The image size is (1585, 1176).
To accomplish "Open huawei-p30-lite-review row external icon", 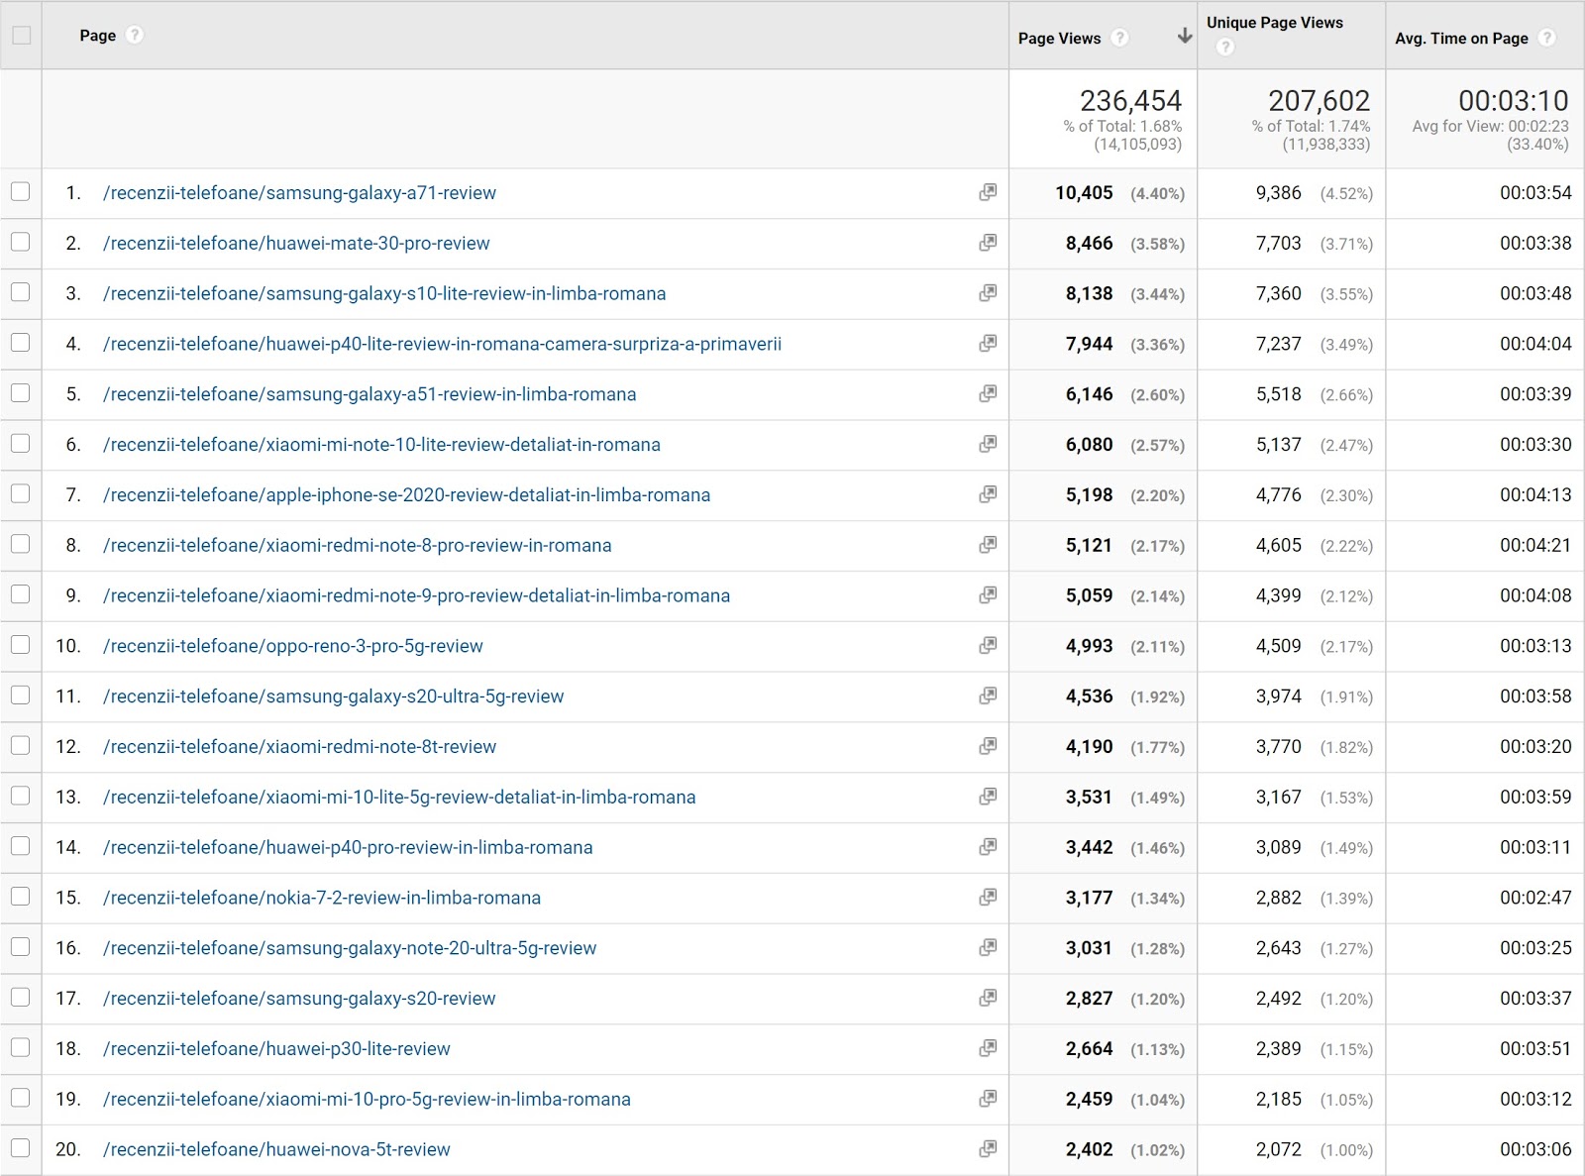I will click(988, 1048).
